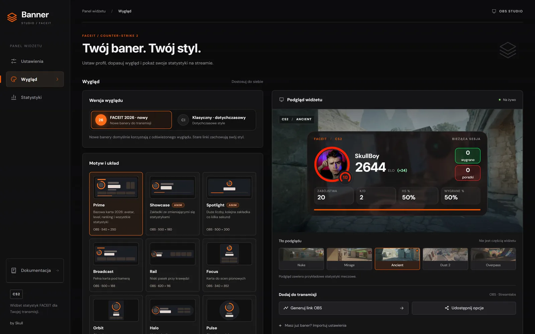Open OBS Studio link at top
Image resolution: width=535 pixels, height=334 pixels.
[507, 11]
